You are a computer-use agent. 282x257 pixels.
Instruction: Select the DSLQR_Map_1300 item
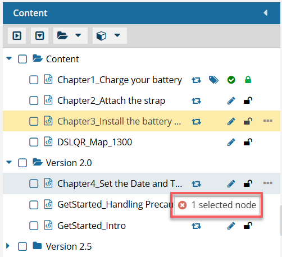pyautogui.click(x=95, y=142)
